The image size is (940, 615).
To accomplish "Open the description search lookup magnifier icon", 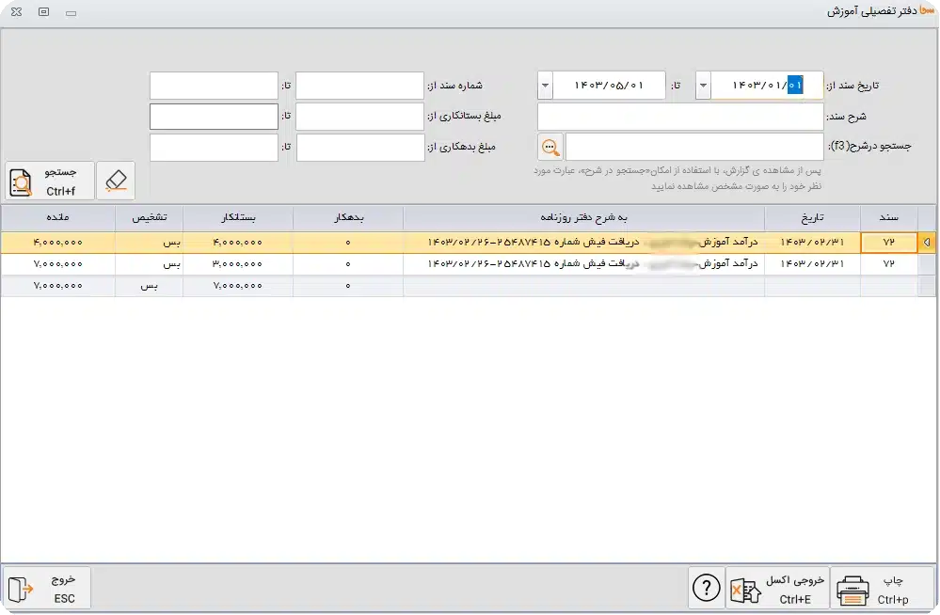I will coord(550,147).
